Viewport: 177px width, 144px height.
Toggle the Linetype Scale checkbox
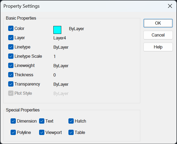coord(11,56)
